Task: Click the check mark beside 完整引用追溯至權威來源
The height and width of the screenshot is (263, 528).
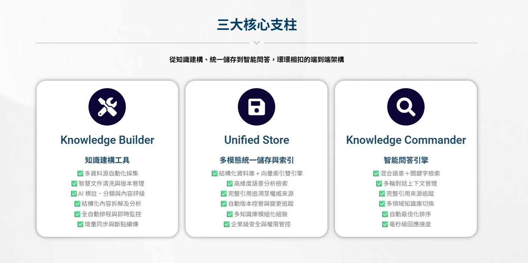Action: point(224,194)
